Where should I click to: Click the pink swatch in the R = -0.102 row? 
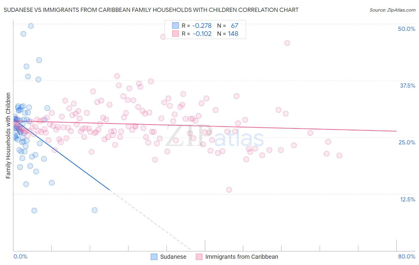pos(176,34)
